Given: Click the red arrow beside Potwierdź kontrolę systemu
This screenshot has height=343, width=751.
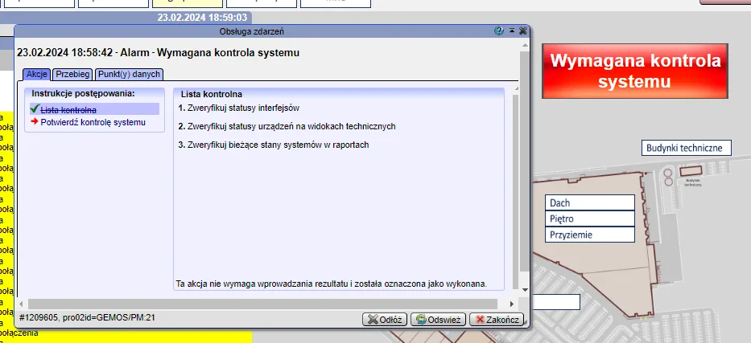Looking at the screenshot, I should pyautogui.click(x=35, y=122).
